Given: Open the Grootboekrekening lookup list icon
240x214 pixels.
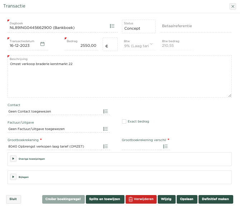Looking at the screenshot, I should (106, 146).
